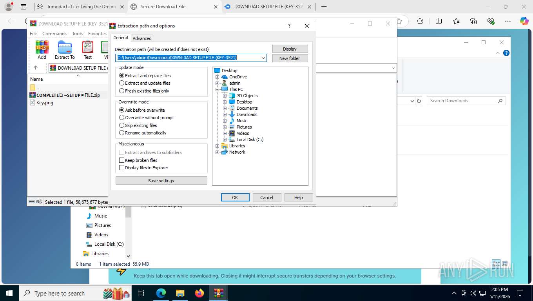Click the dialog's question mark help button

289,26
